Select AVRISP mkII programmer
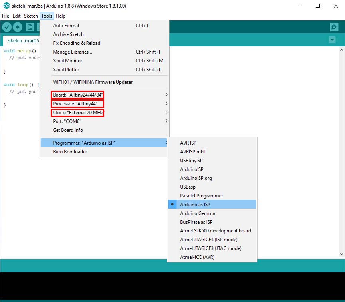Viewport: 345px width, 302px height. (x=212, y=152)
